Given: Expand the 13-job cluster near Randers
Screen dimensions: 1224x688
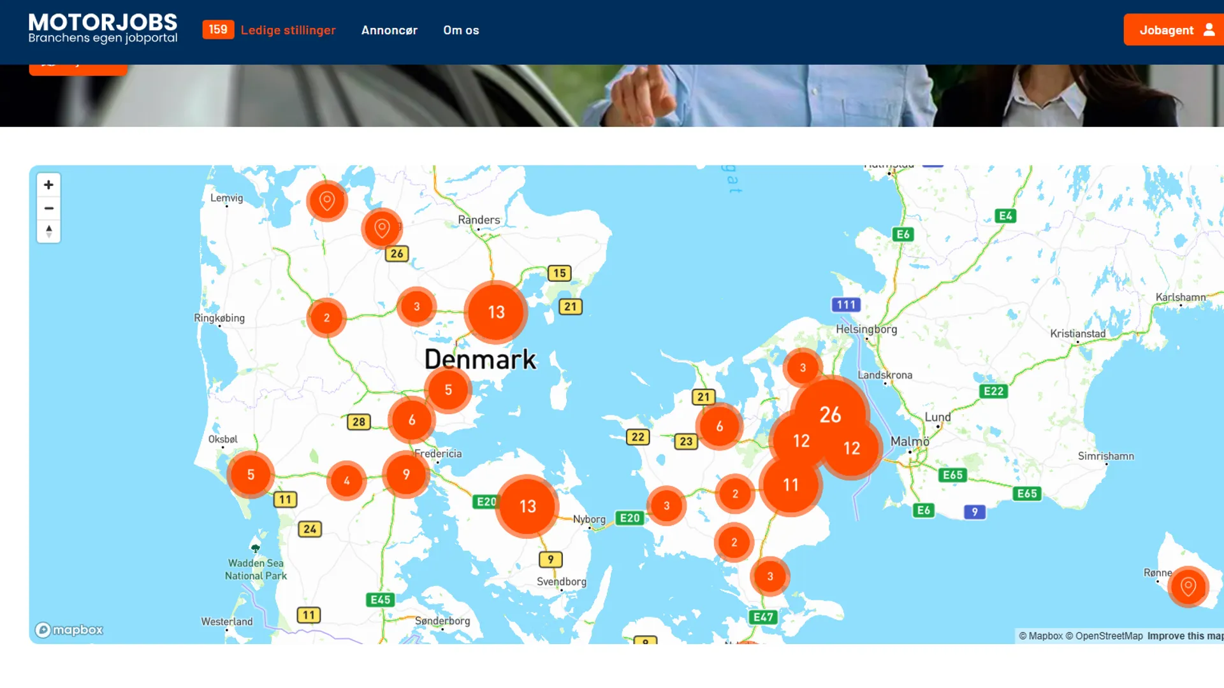Looking at the screenshot, I should 495,312.
